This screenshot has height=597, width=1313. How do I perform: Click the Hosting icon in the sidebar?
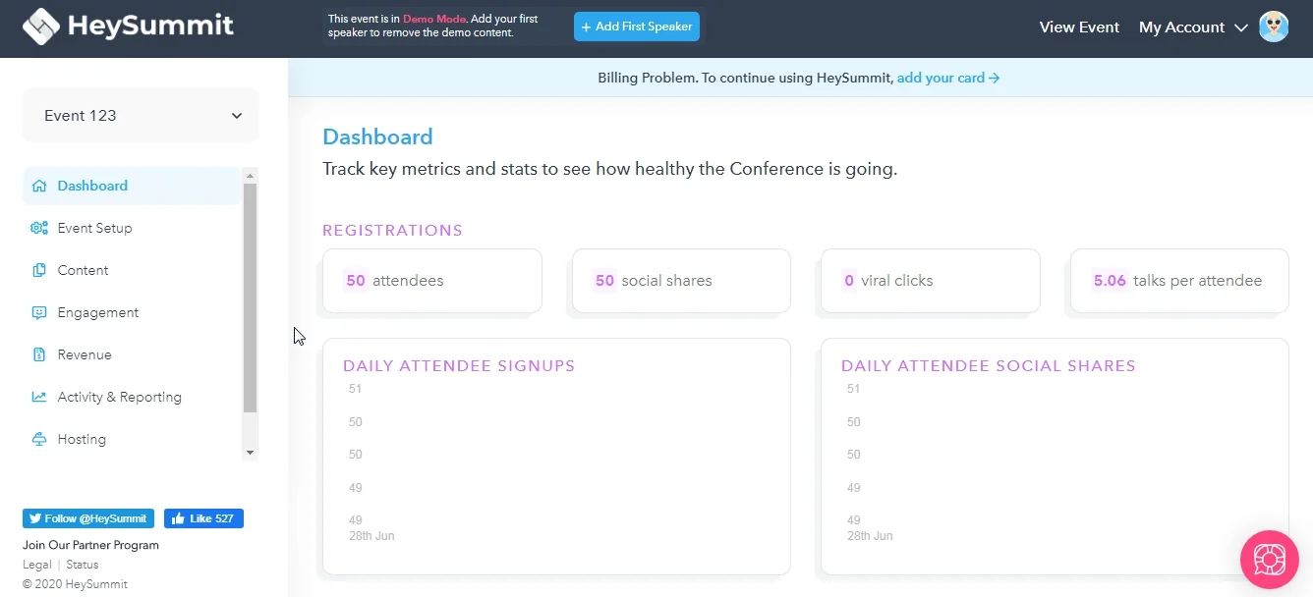point(39,439)
